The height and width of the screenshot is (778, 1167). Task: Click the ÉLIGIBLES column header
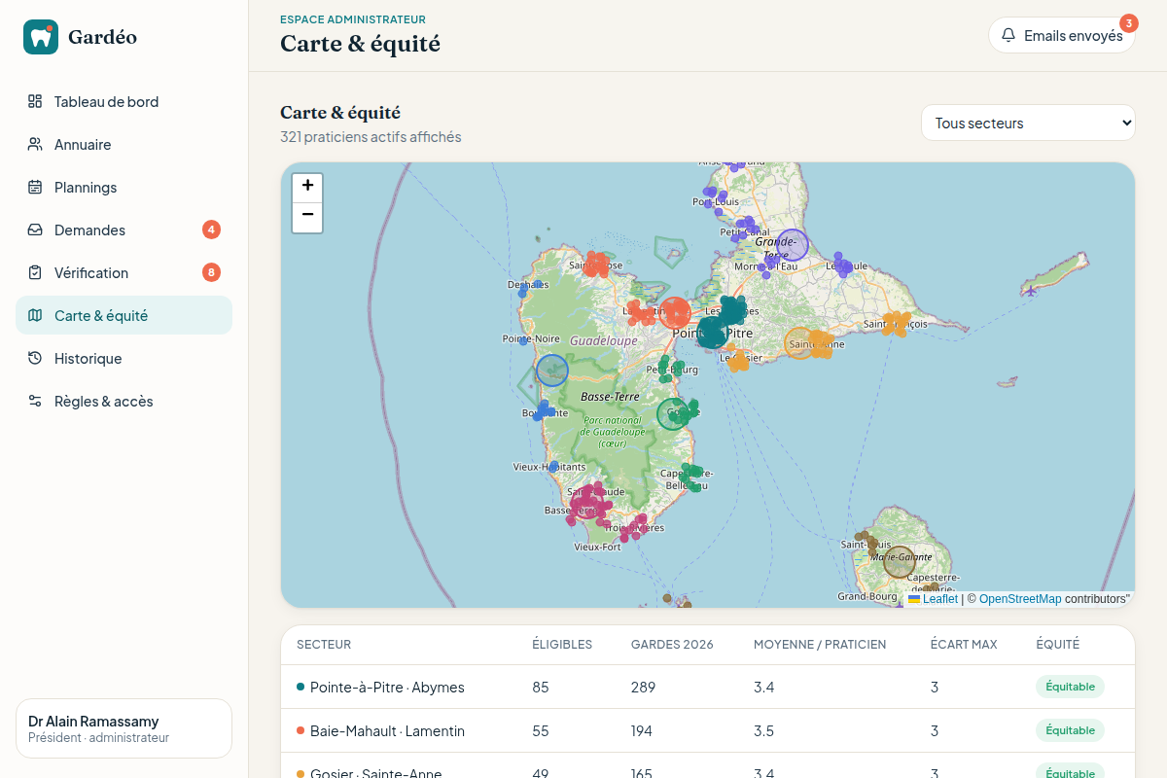pos(562,644)
